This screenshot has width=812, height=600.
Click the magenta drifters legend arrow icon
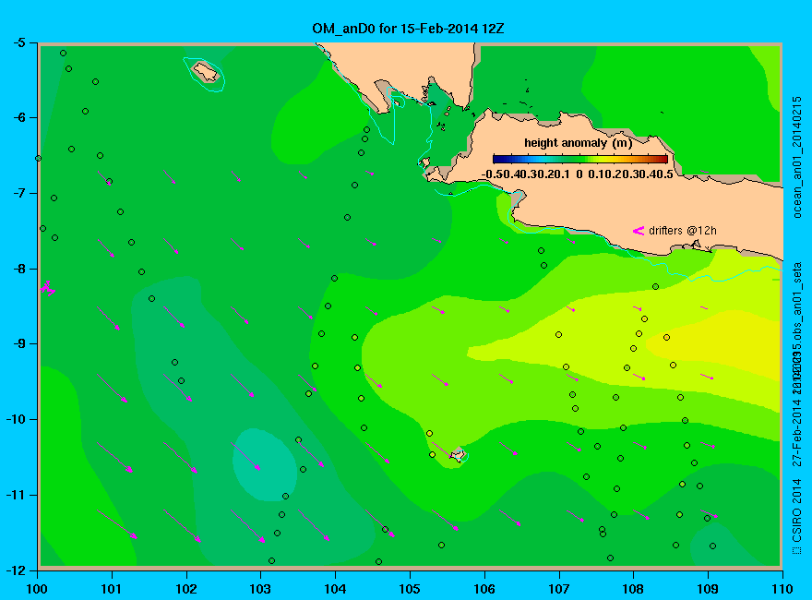pyautogui.click(x=639, y=231)
